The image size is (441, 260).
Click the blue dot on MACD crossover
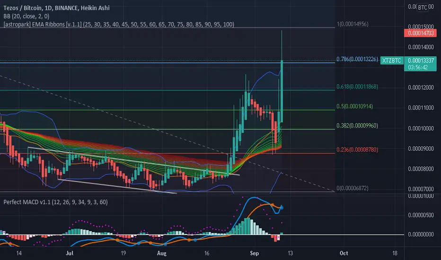tap(282, 208)
